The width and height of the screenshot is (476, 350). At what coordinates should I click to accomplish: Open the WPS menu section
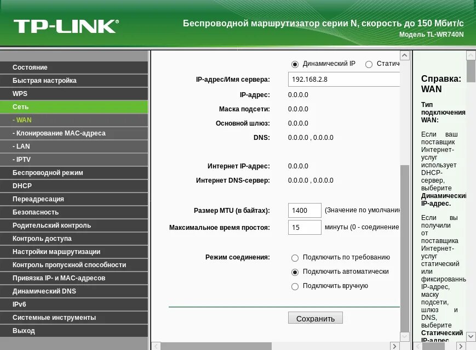74,94
